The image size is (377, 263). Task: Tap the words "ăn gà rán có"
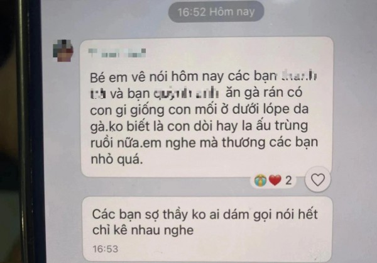click(x=264, y=92)
